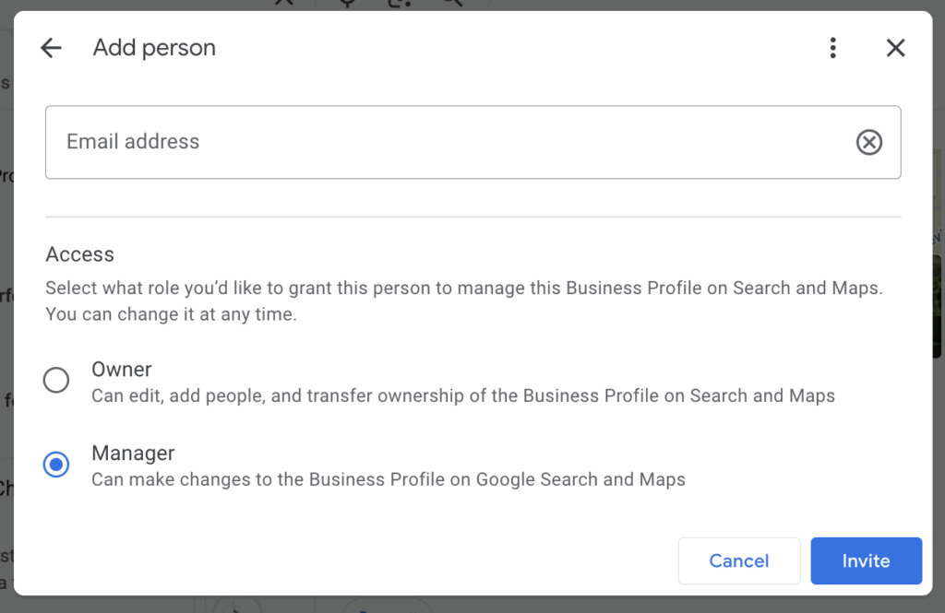Go back using the left arrow icon
Screen dimensions: 945x613
51,49
